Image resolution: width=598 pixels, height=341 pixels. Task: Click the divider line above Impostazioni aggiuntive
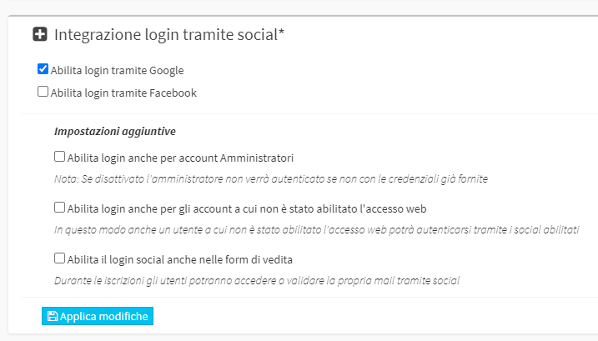pyautogui.click(x=309, y=113)
